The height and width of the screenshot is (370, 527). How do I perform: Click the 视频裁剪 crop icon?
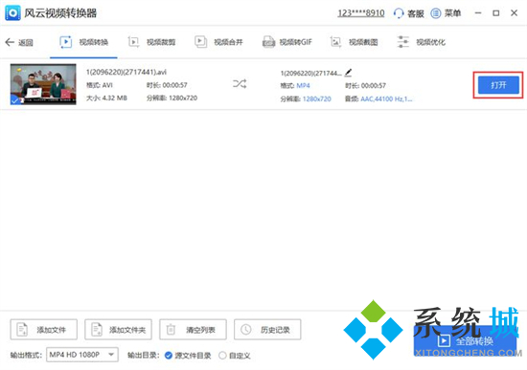(x=133, y=42)
